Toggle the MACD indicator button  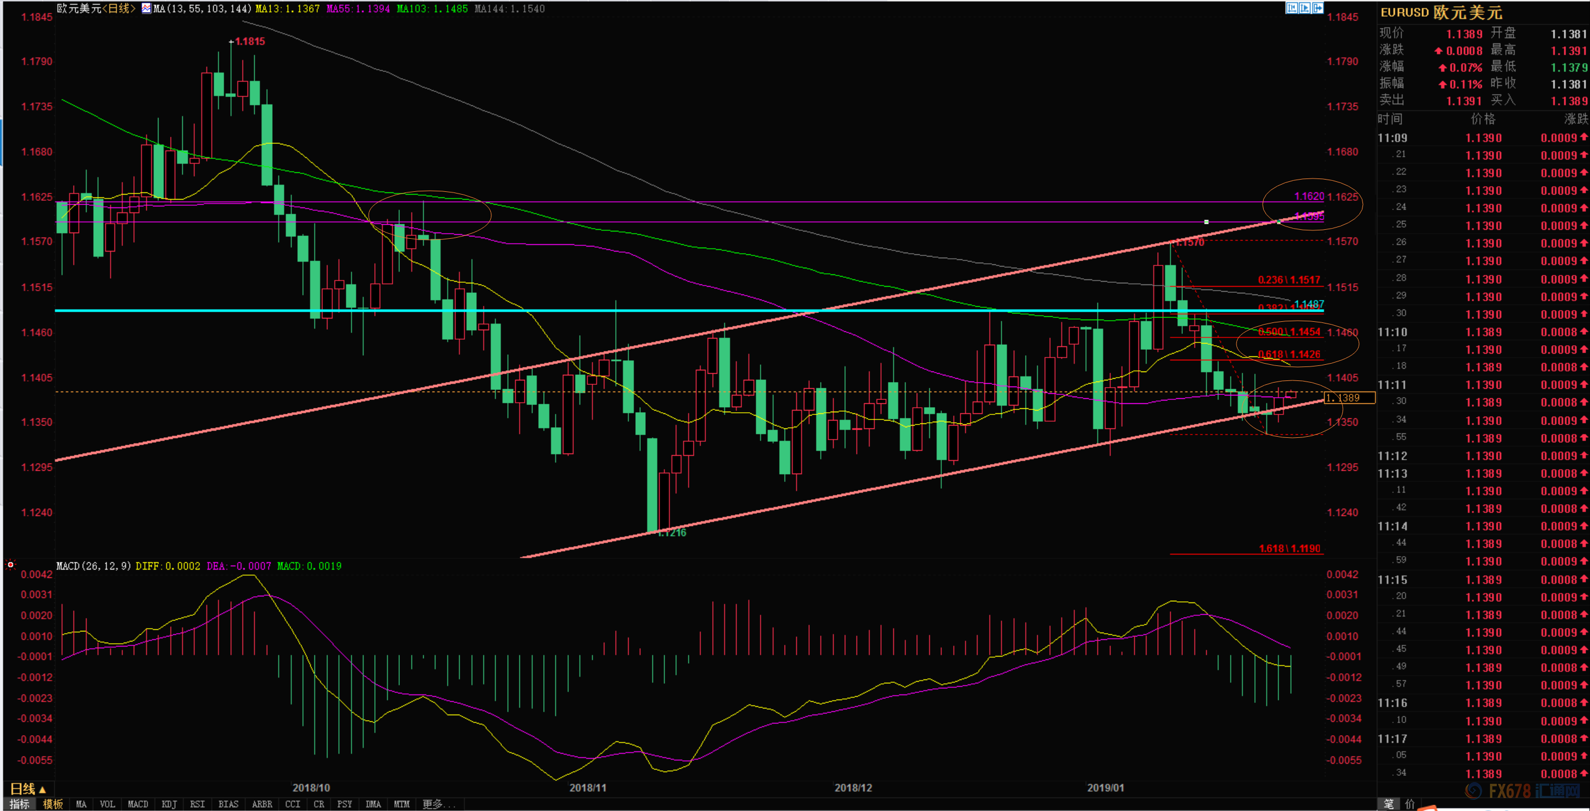[x=138, y=804]
